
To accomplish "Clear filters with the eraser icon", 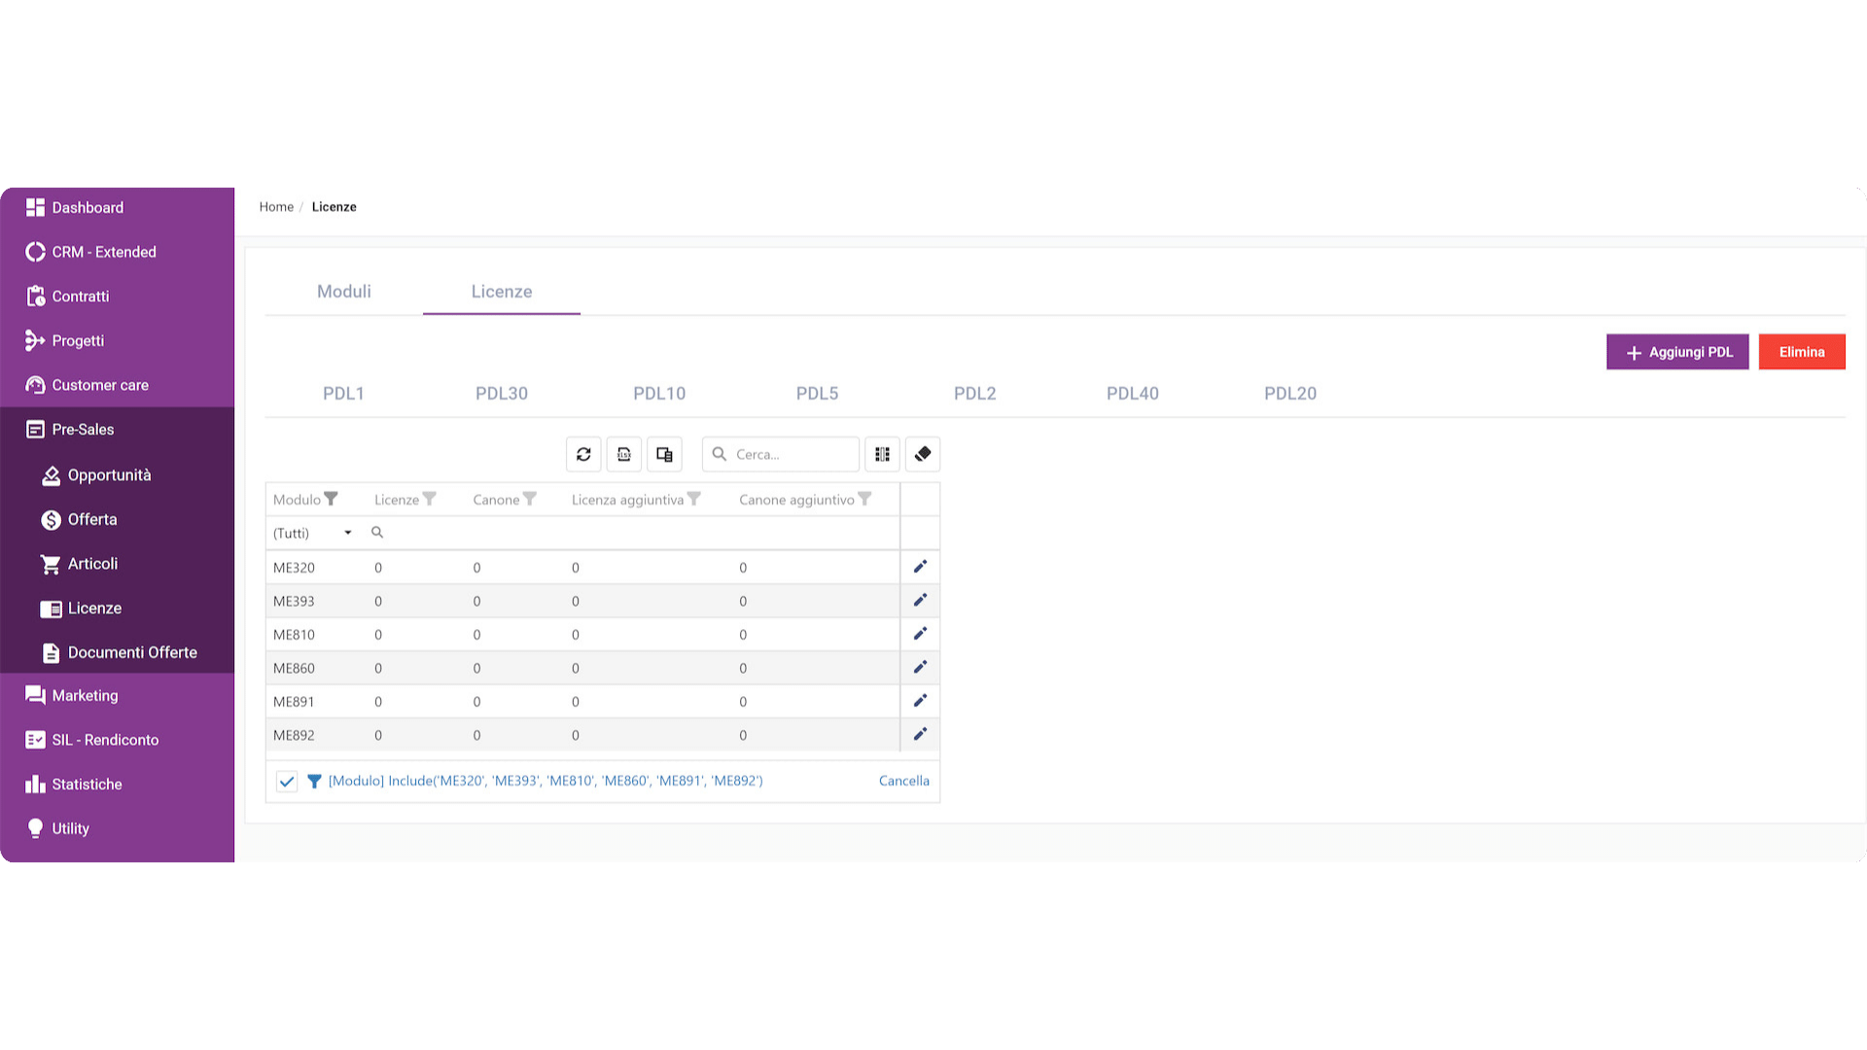I will tap(923, 454).
